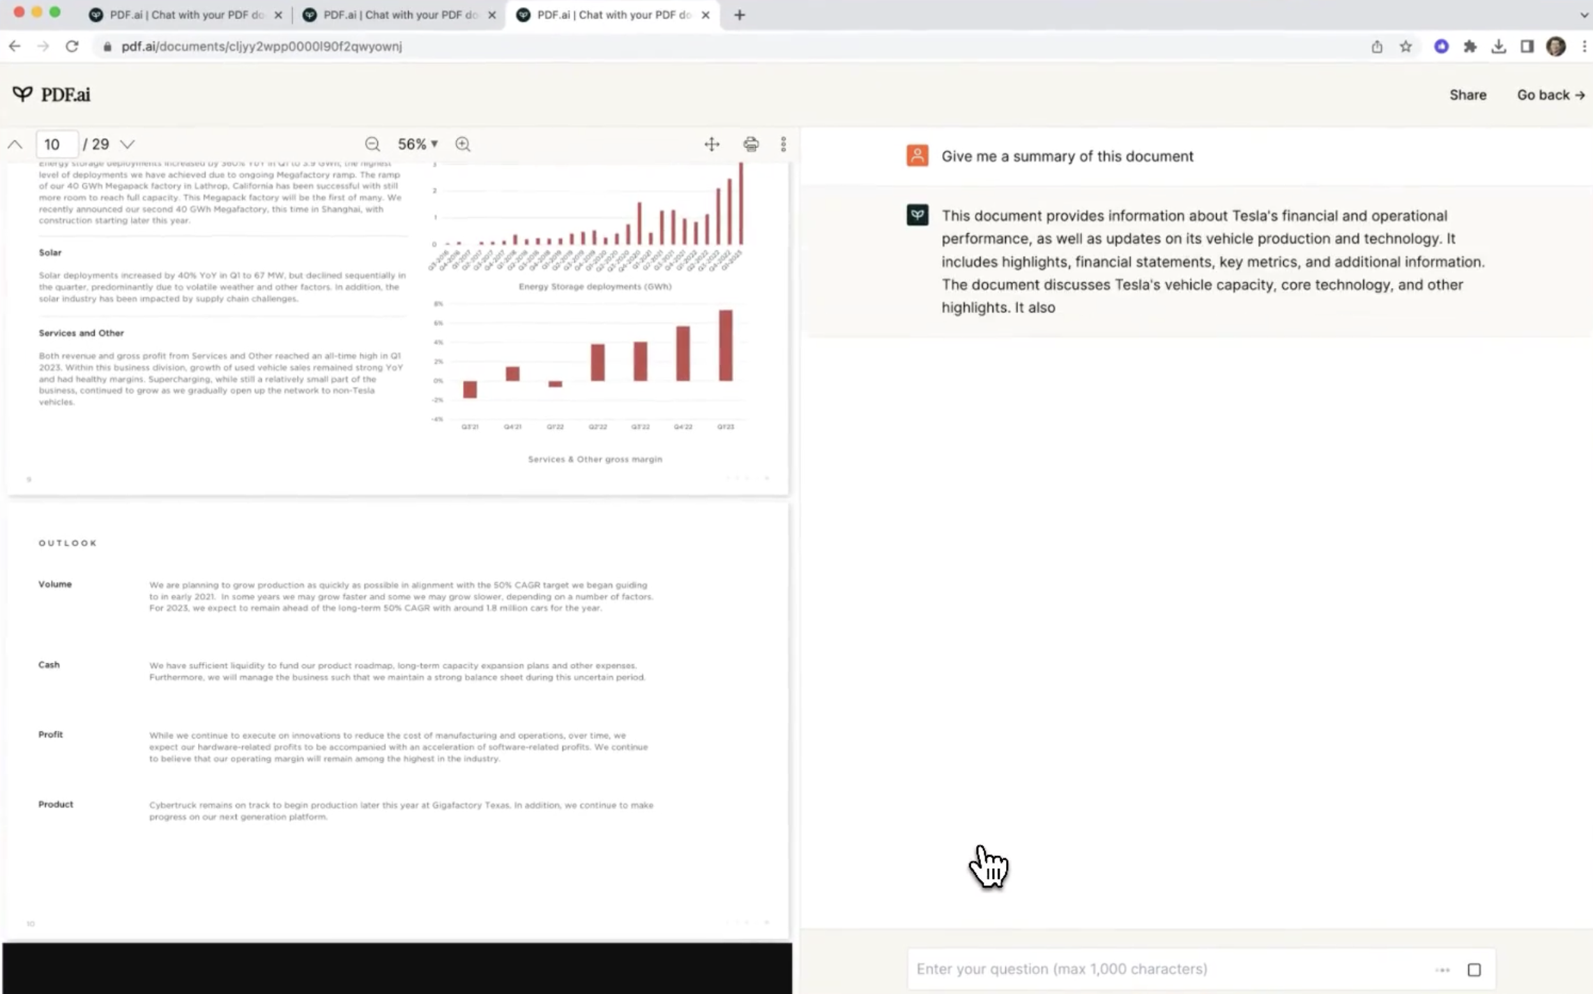Click the browser back arrow
Screen dimensions: 1593x994
click(x=15, y=46)
